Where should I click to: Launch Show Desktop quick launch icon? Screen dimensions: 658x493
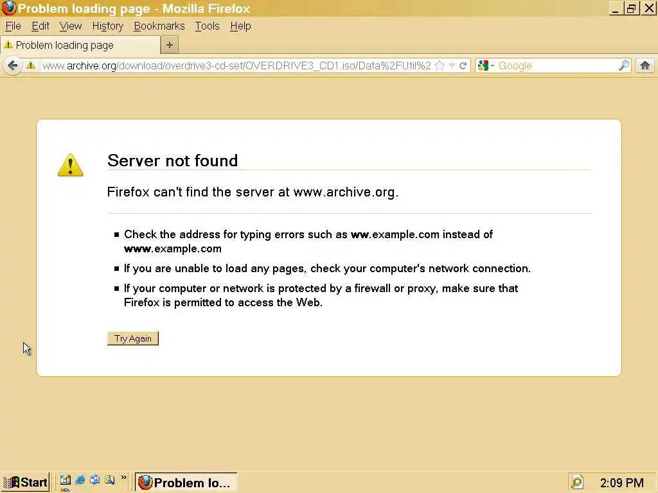click(x=65, y=480)
